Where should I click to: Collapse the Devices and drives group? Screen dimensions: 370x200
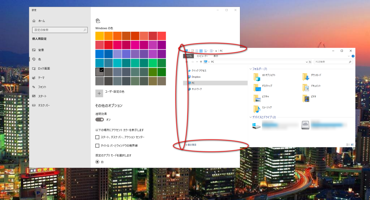[x=251, y=117]
